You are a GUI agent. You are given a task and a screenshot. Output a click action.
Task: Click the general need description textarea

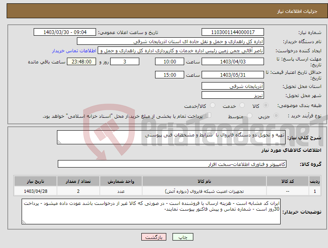pyautogui.click(x=171, y=137)
